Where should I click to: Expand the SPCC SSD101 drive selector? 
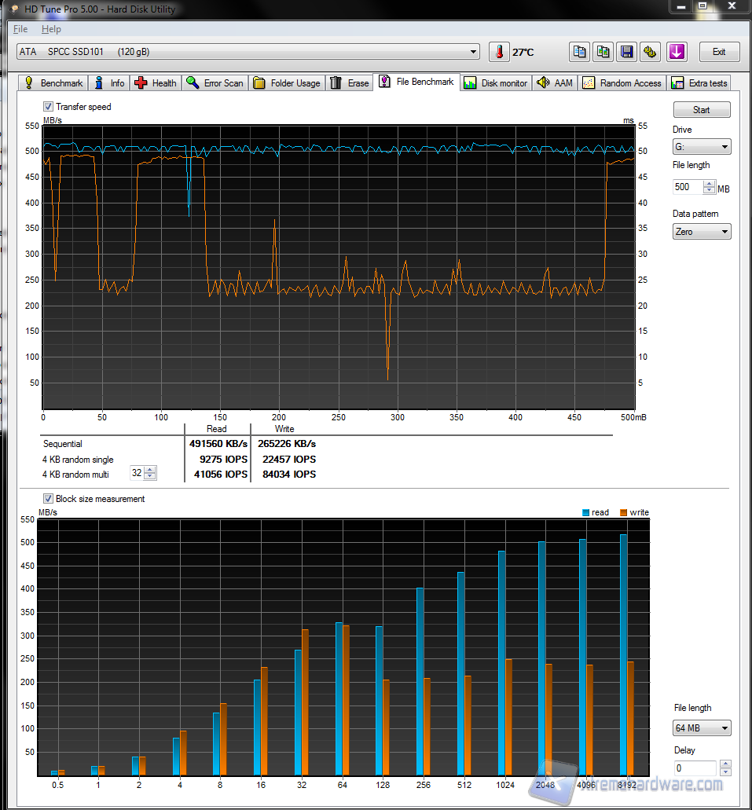248,52
